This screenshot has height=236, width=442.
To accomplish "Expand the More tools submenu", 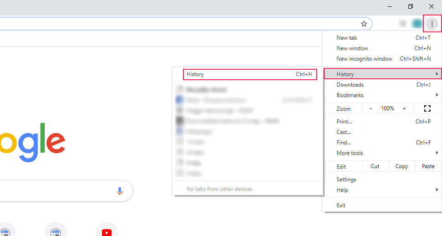I will coord(382,153).
